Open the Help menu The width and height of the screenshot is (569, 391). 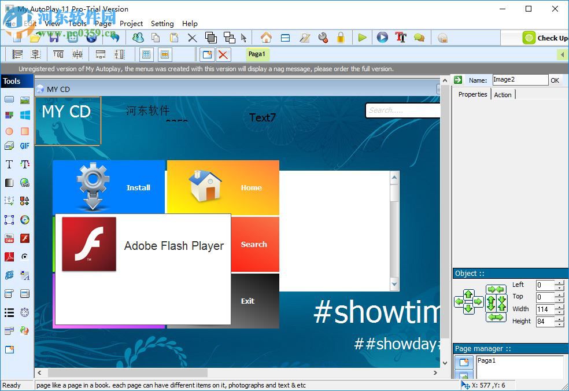(x=190, y=24)
